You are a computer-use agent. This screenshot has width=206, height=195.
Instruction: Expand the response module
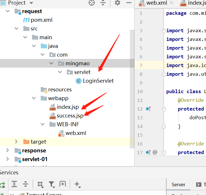point(8,150)
